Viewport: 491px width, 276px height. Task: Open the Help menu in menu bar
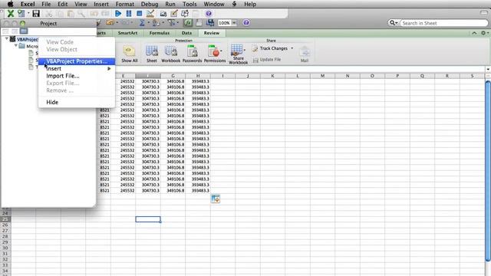pyautogui.click(x=250, y=4)
